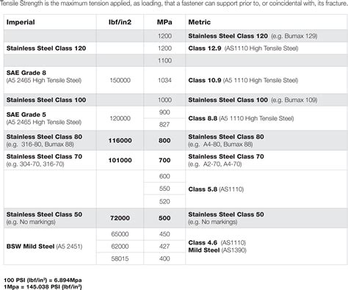Click 'Stainless Steel Class 120' in Imperial column
The width and height of the screenshot is (348, 290).
pos(46,48)
